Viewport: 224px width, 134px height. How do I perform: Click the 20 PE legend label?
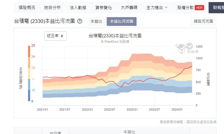pyautogui.click(x=33, y=68)
